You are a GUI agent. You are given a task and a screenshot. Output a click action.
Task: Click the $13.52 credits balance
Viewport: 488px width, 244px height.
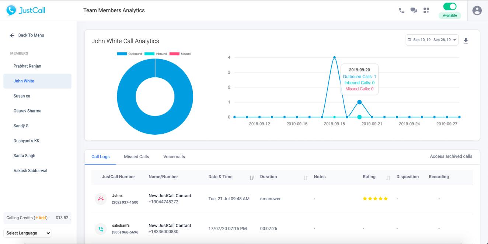tap(62, 218)
